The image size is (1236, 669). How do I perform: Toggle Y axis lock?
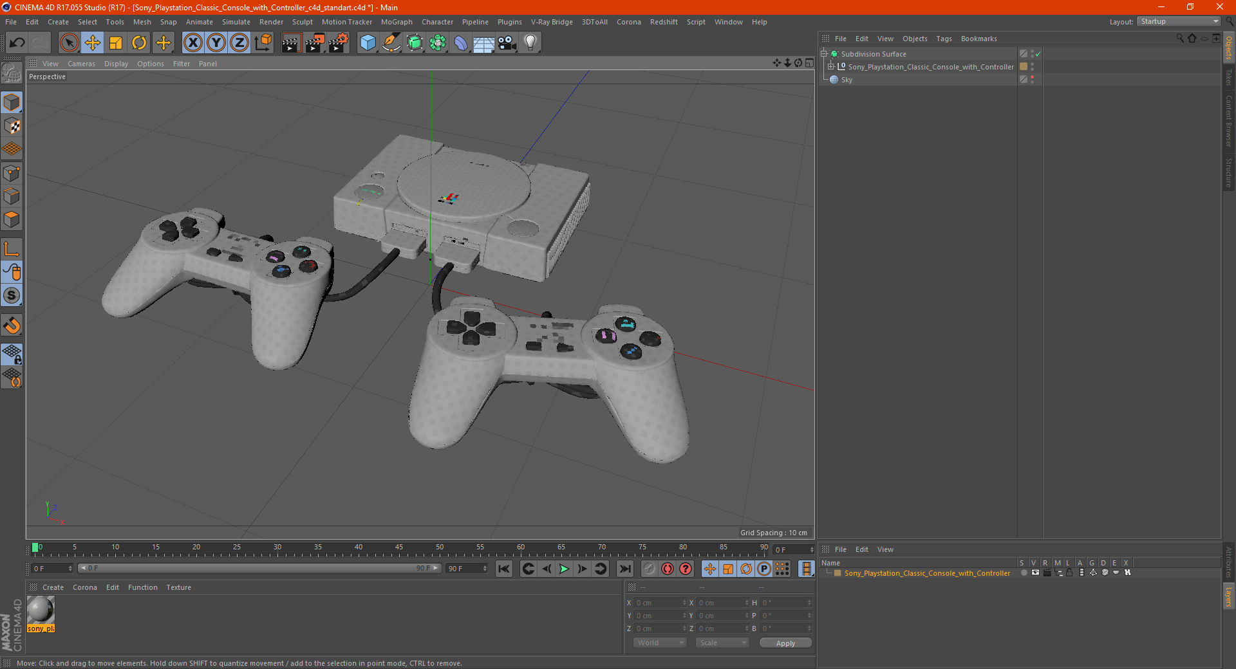coord(216,43)
